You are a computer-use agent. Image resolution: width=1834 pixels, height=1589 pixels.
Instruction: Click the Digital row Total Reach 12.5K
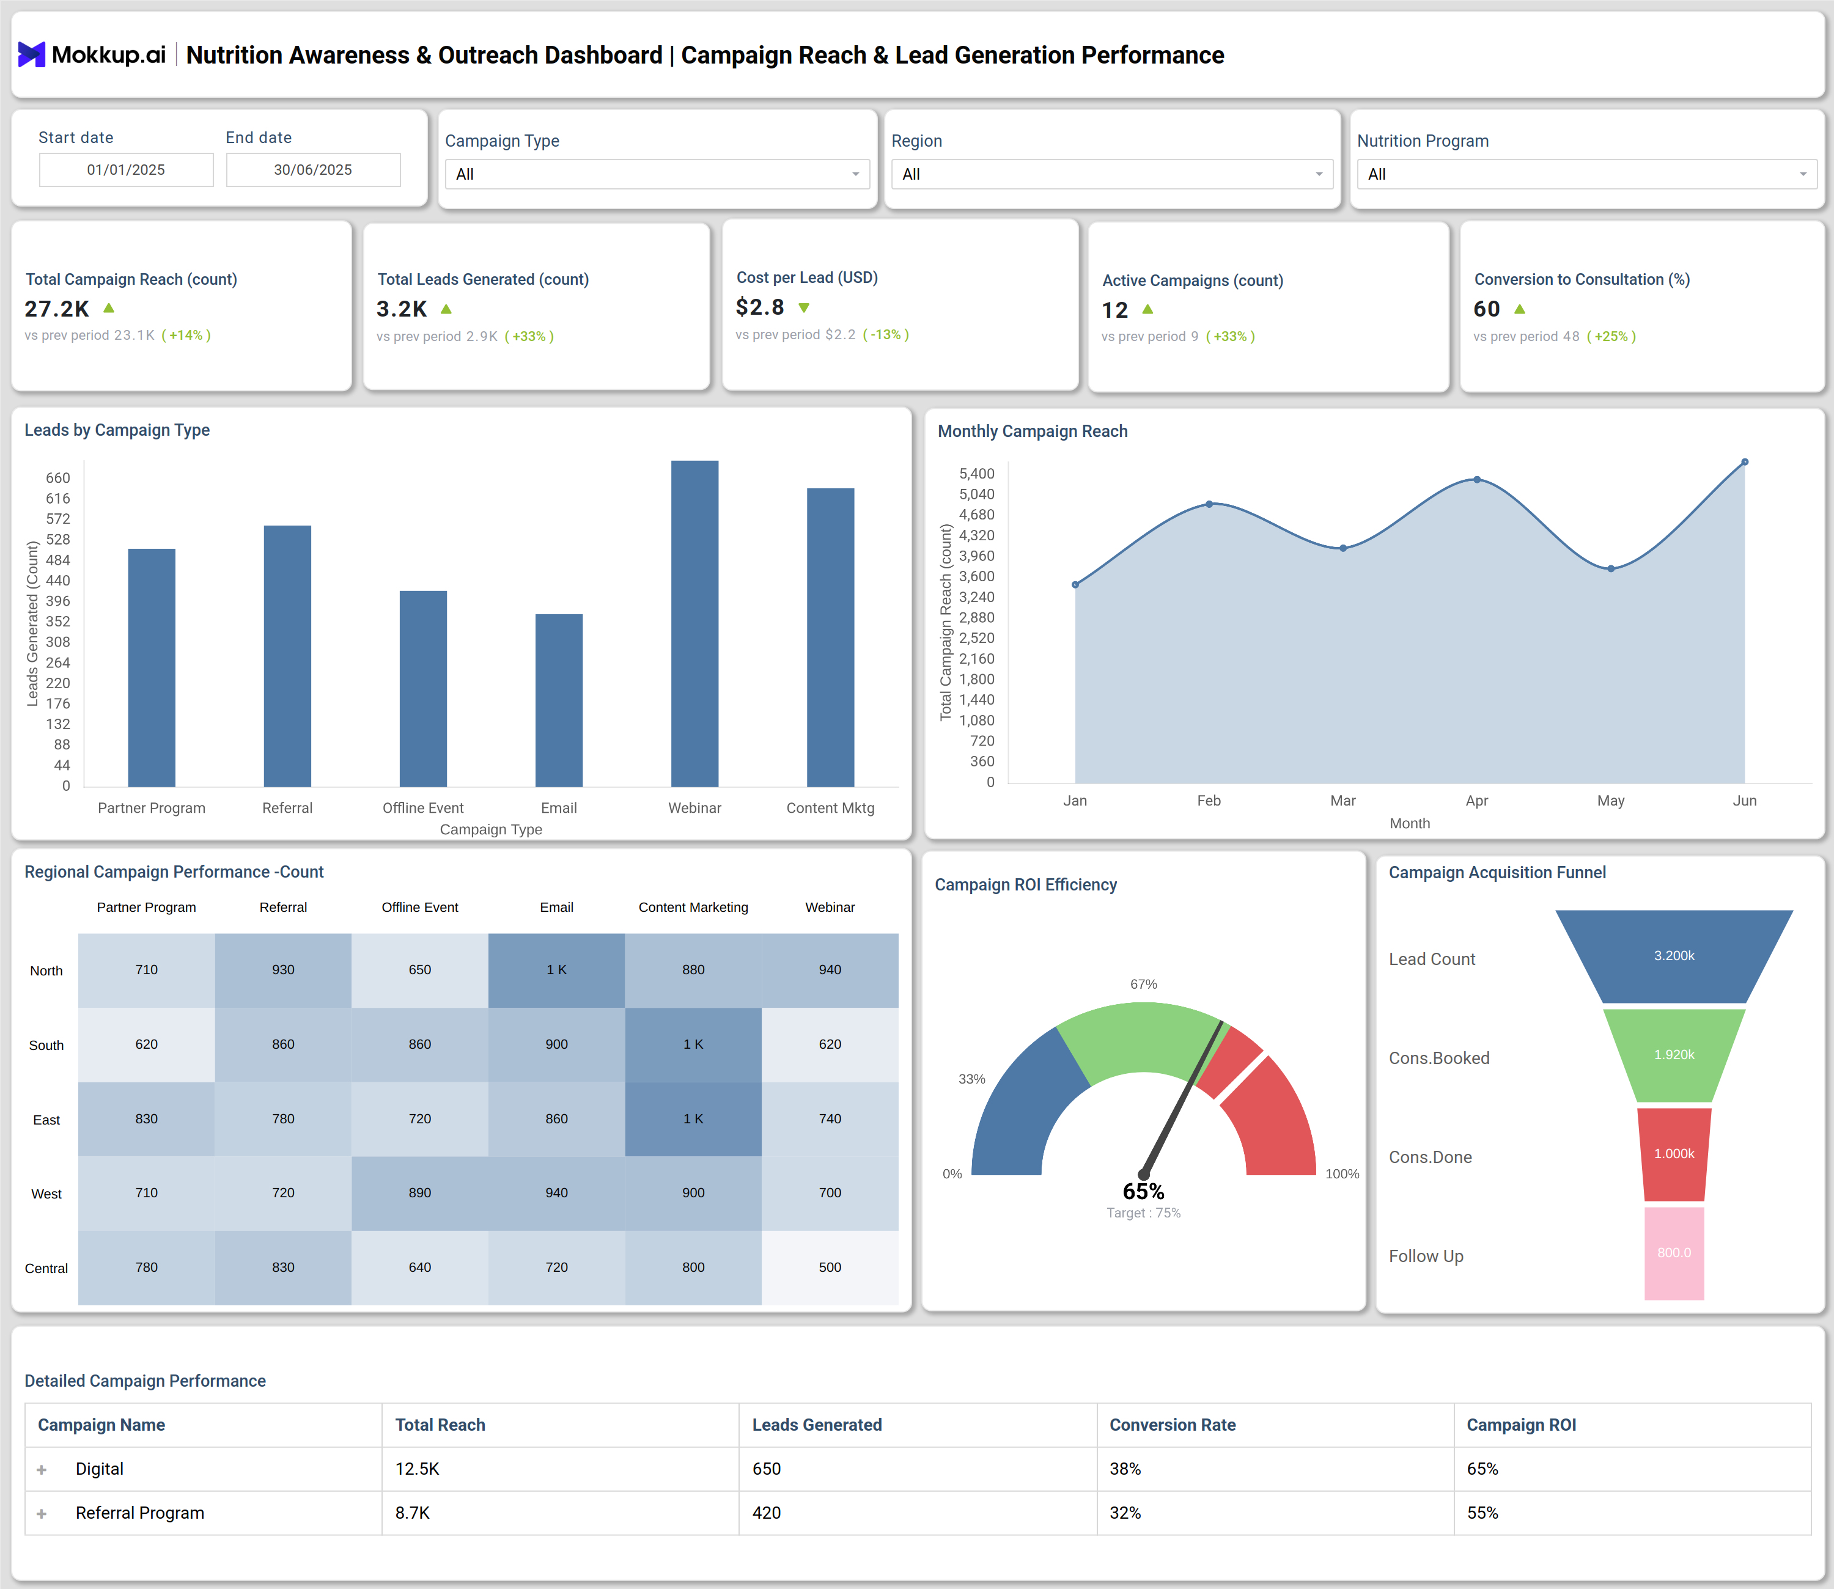[418, 1469]
